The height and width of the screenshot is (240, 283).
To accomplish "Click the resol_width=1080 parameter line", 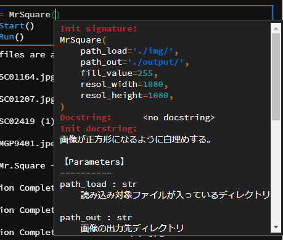I will pyautogui.click(x=125, y=85).
